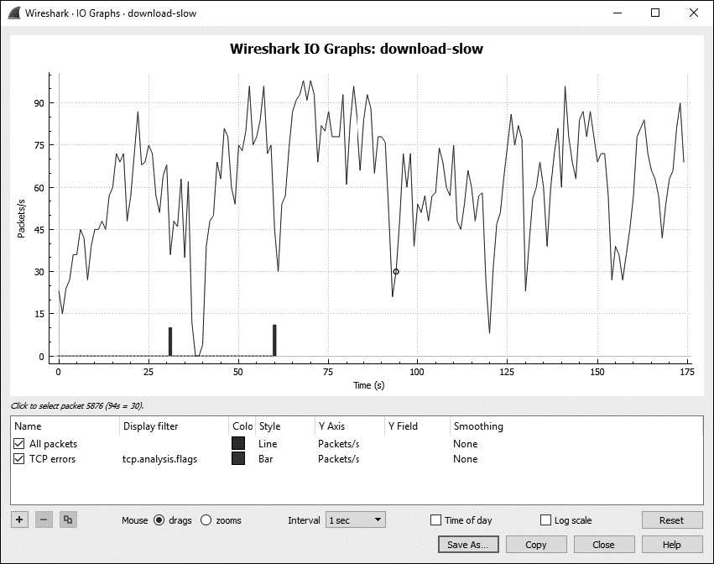Click the Copy button
Image resolution: width=714 pixels, height=564 pixels.
pyautogui.click(x=536, y=545)
